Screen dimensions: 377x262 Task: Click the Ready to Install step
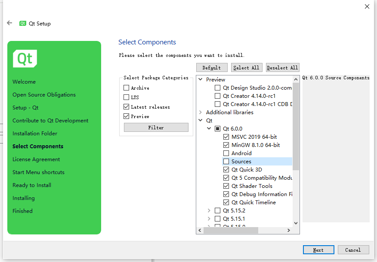32,185
